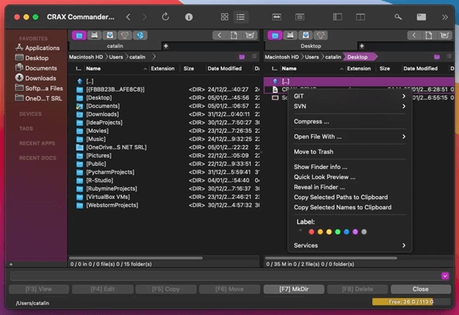Click the back navigation arrow in the toolbar
The height and width of the screenshot is (315, 459).
(128, 16)
